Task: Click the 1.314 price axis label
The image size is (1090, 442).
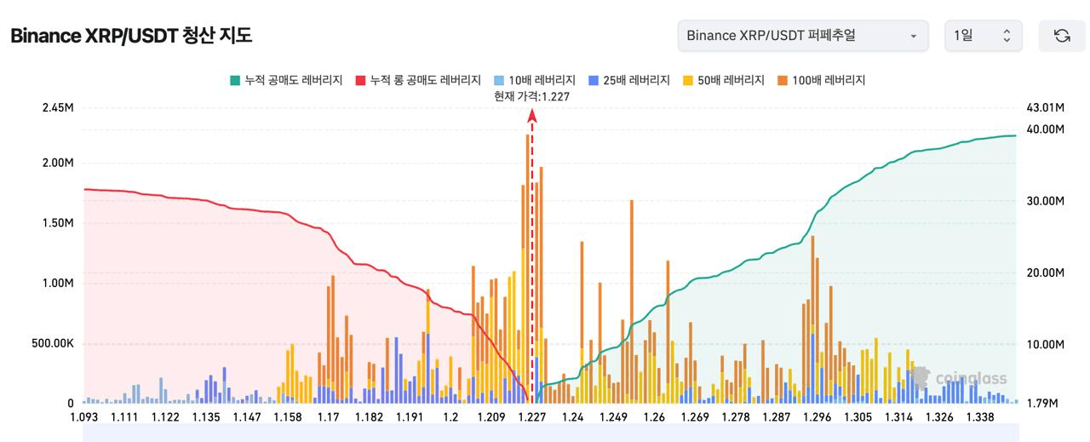Action: click(899, 417)
